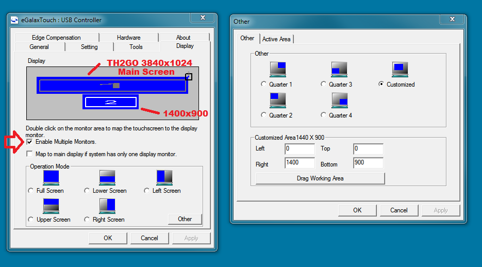Viewport: 482px width, 267px height.
Task: Click the Lower Screen mode monitor icon
Action: [x=107, y=178]
